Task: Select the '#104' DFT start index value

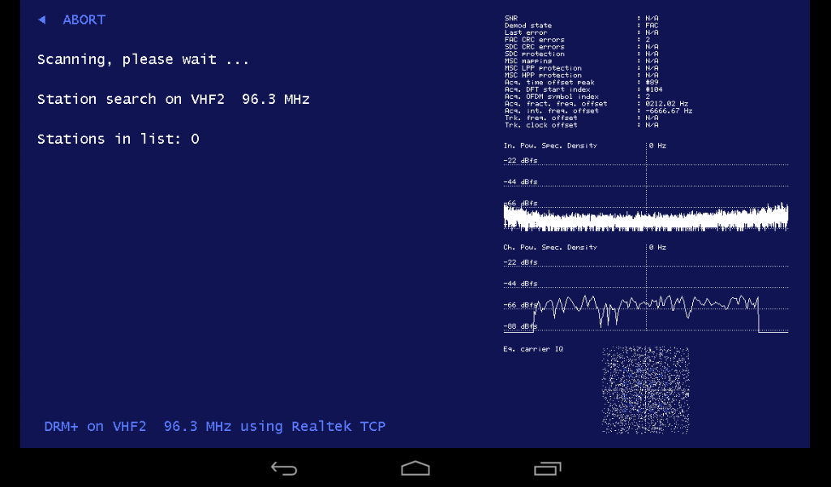Action: pyautogui.click(x=654, y=89)
